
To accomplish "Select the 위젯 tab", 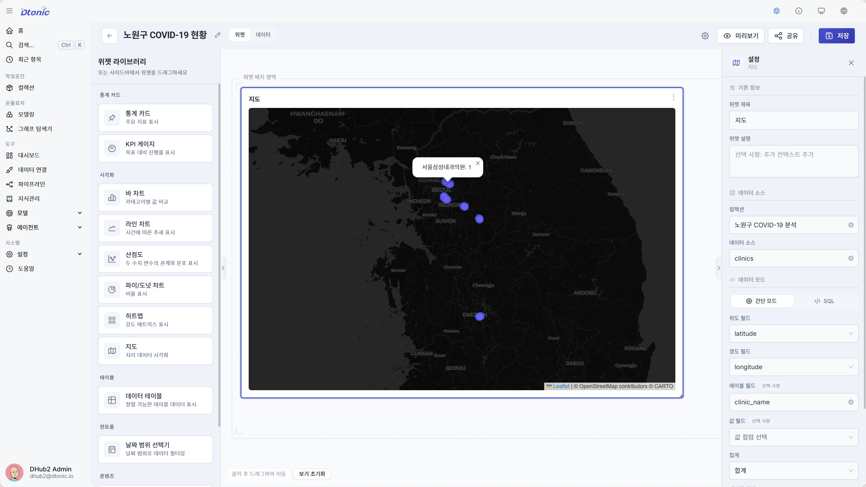I will pyautogui.click(x=240, y=35).
